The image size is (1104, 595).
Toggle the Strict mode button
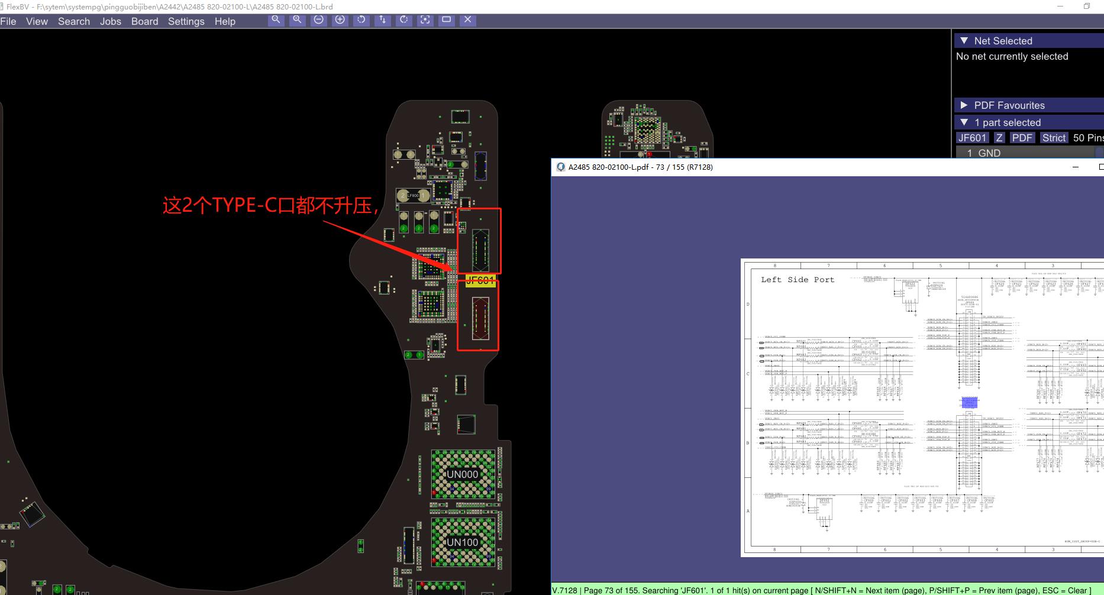[x=1053, y=138]
